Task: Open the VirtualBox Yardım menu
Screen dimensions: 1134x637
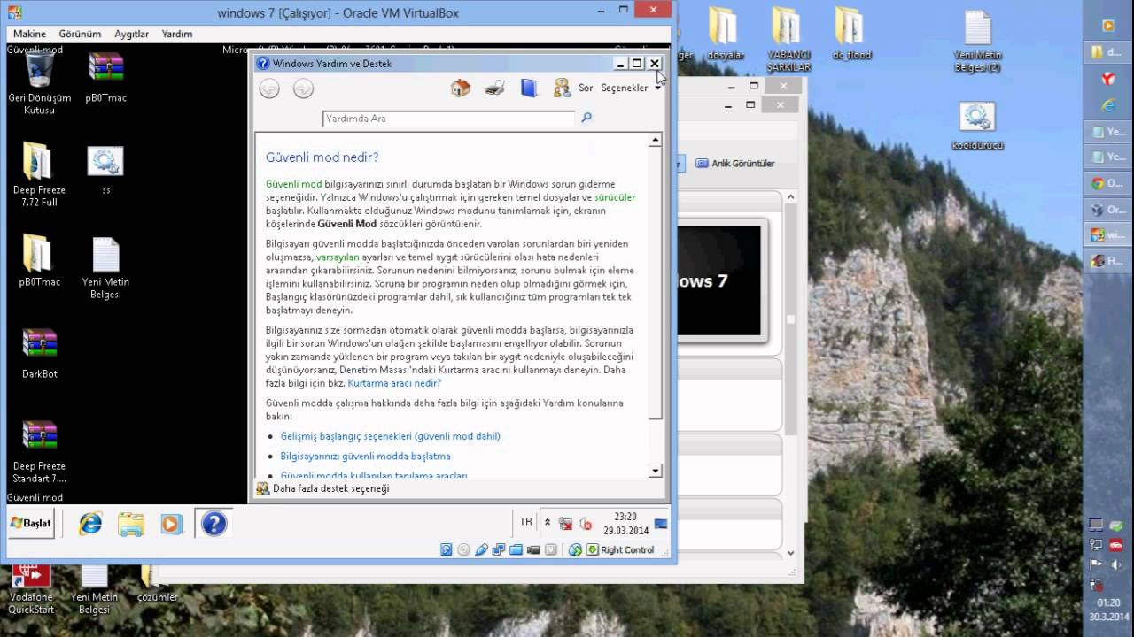Action: [177, 34]
